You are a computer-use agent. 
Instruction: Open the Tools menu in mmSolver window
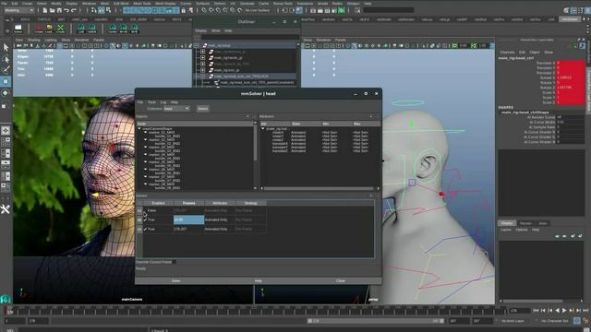pos(151,102)
